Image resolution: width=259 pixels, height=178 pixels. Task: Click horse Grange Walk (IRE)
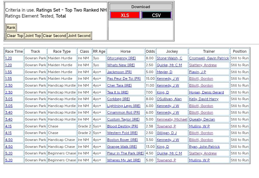click(122, 147)
